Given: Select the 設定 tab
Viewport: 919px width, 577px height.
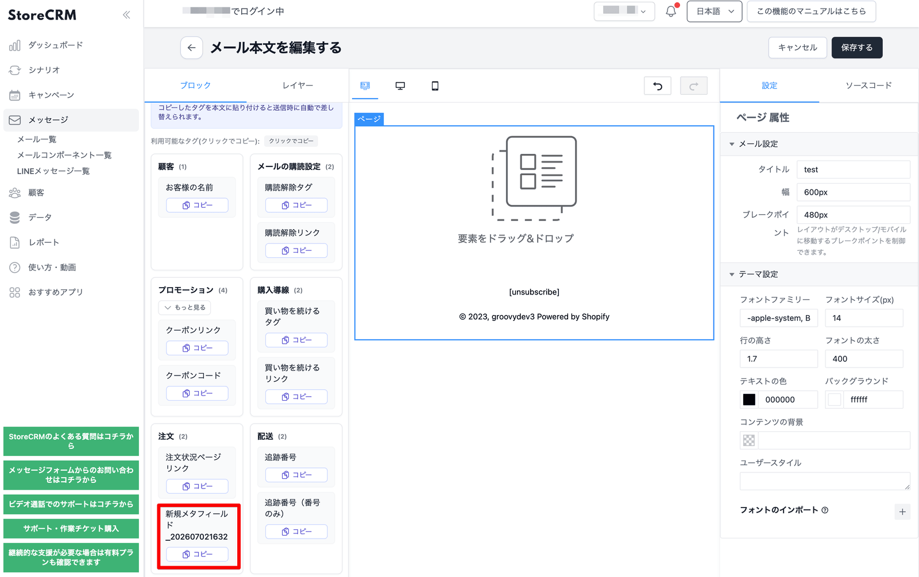Looking at the screenshot, I should 770,86.
